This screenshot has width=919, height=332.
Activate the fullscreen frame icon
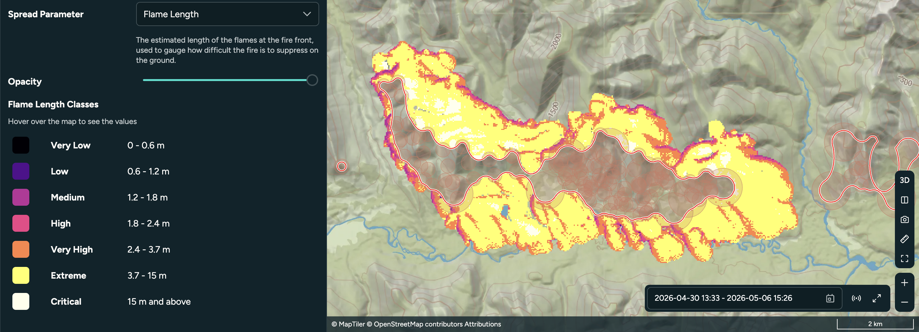click(904, 258)
